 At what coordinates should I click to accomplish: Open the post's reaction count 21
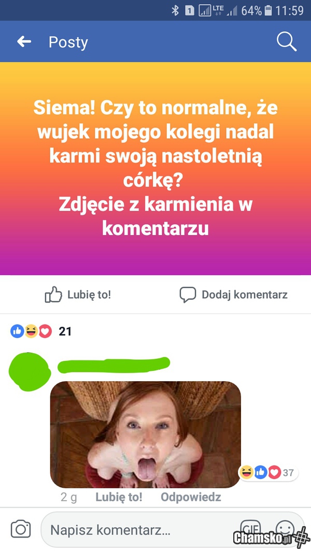click(65, 331)
